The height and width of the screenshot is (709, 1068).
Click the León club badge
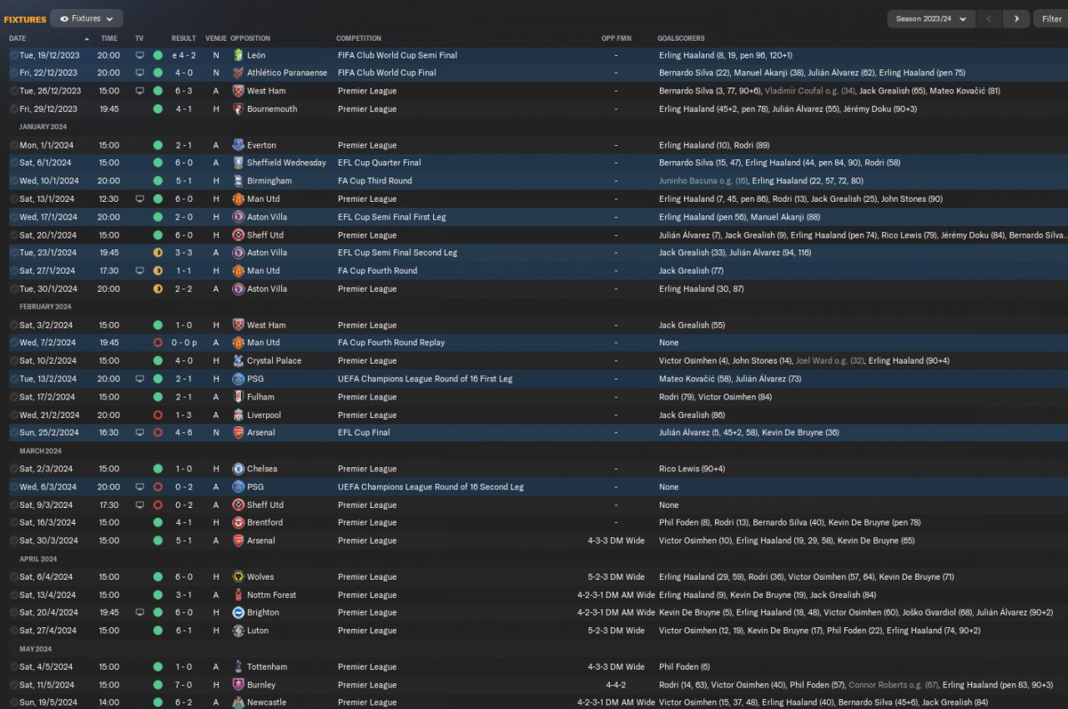238,55
